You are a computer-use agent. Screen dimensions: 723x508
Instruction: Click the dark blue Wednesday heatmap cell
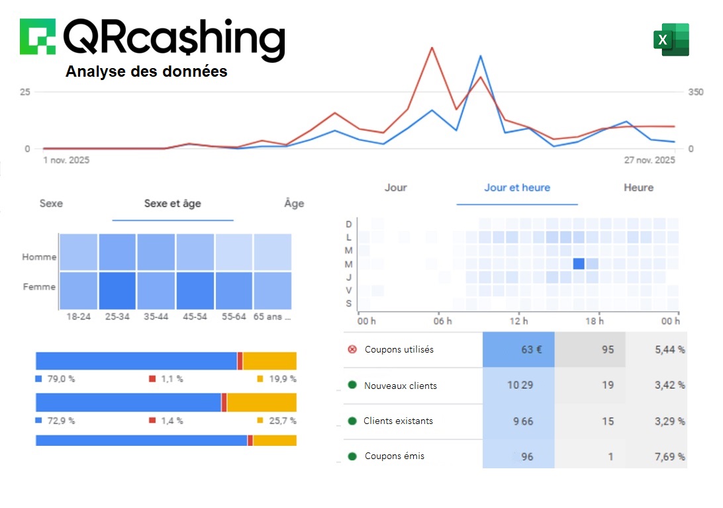(579, 263)
